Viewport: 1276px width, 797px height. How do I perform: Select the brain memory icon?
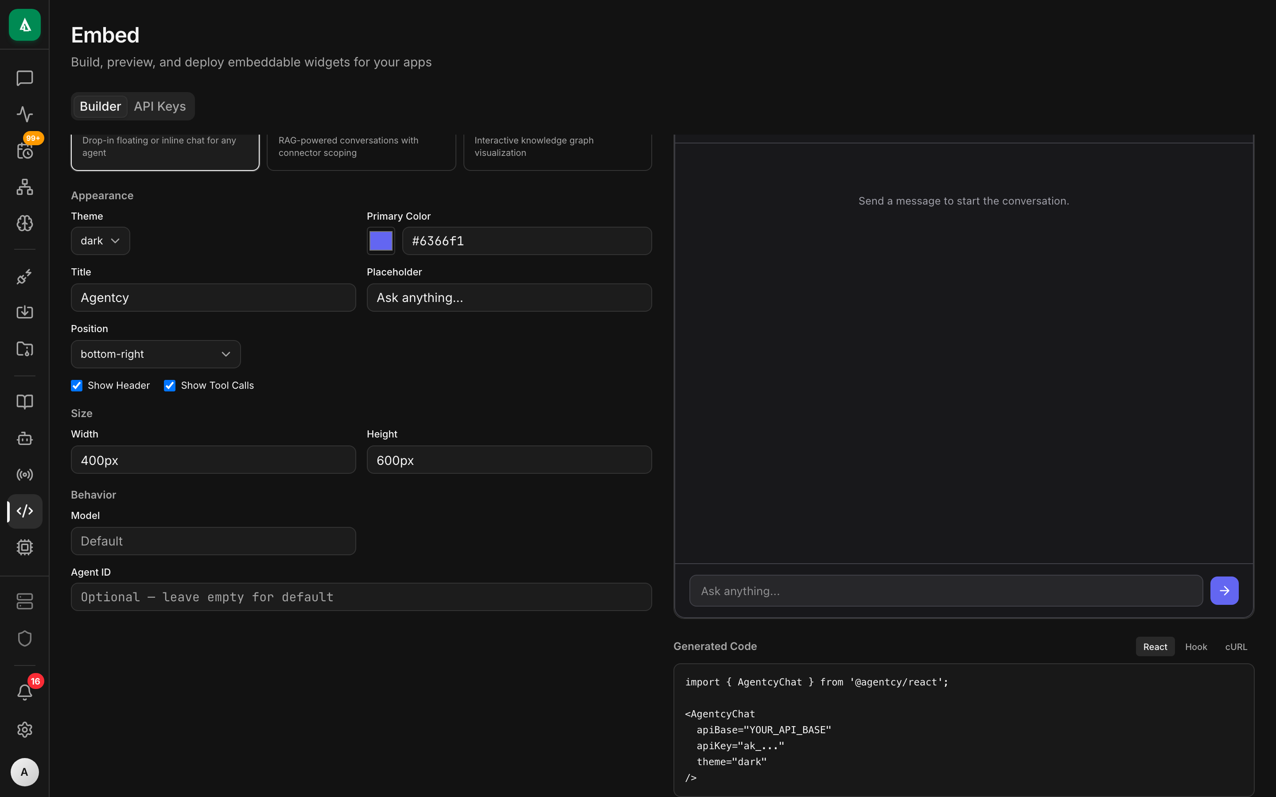tap(25, 223)
